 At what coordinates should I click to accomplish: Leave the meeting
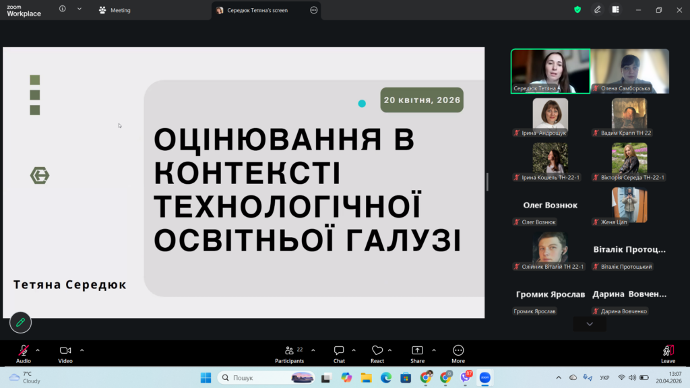[668, 353]
